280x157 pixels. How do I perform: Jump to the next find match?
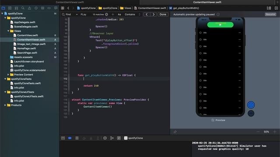tap(154, 14)
